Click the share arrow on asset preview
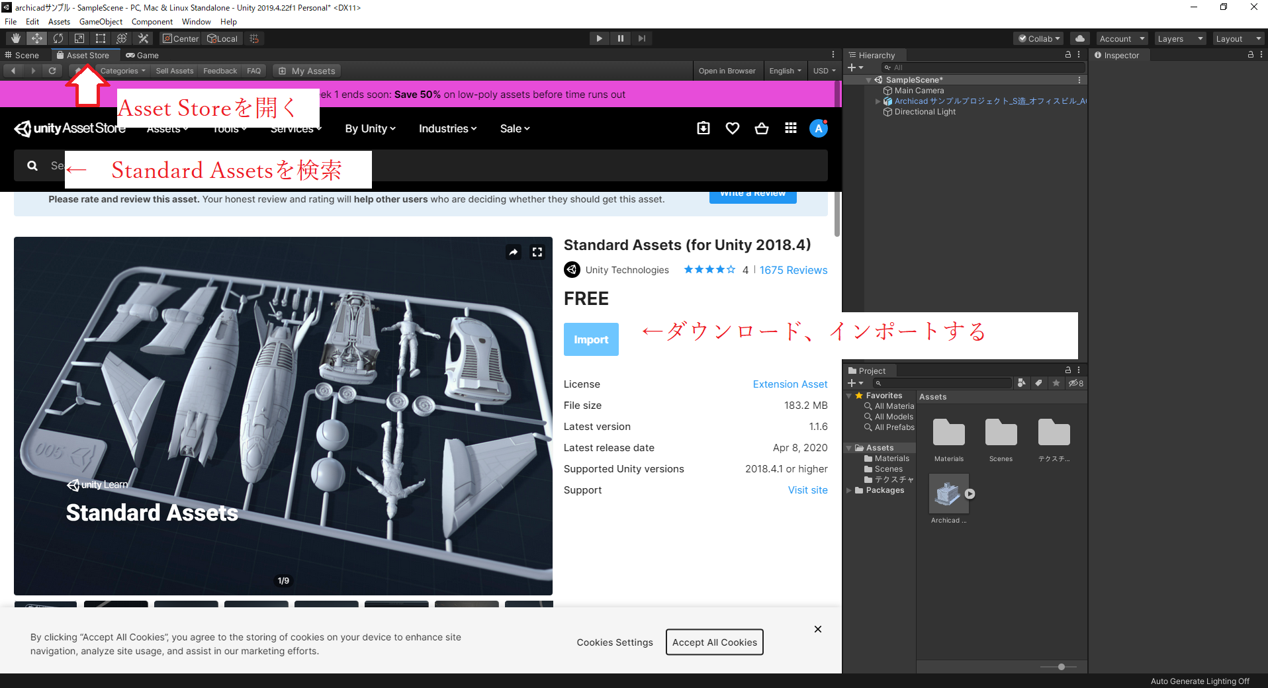The image size is (1268, 688). click(x=514, y=252)
